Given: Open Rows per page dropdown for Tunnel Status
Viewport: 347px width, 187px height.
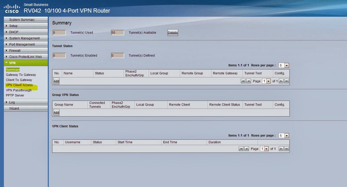Looking at the screenshot, I should point(284,65).
